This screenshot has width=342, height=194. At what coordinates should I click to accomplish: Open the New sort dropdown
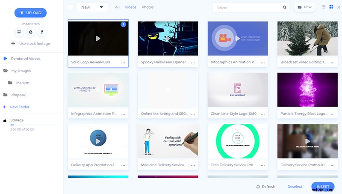coord(92,7)
